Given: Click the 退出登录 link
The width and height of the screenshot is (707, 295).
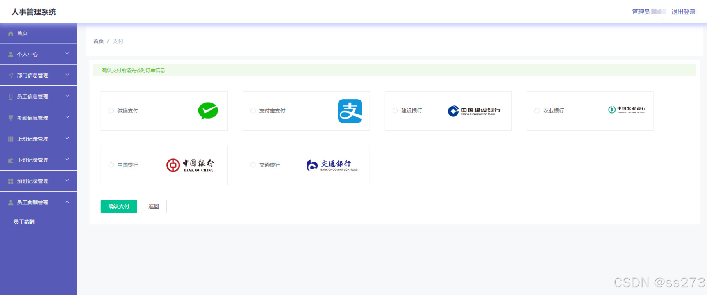Looking at the screenshot, I should [683, 12].
